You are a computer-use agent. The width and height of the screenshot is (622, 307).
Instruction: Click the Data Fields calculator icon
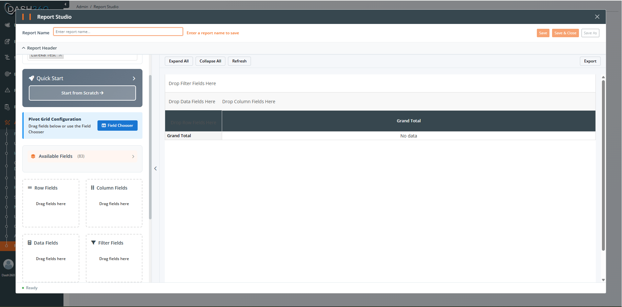pos(29,243)
